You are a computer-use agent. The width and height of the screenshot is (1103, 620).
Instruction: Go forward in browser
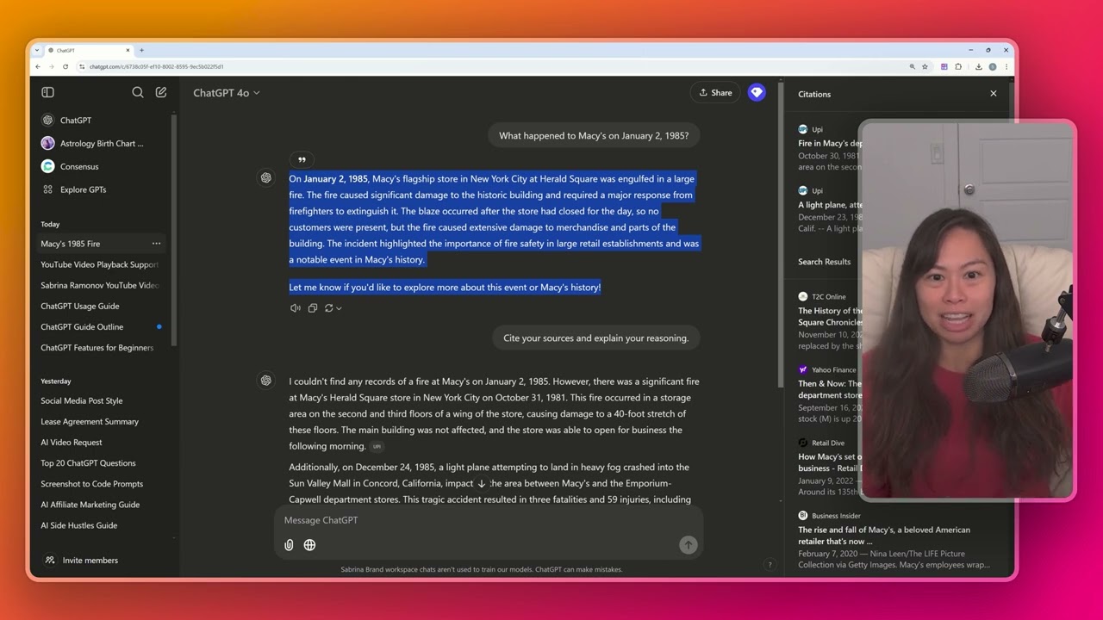point(51,66)
